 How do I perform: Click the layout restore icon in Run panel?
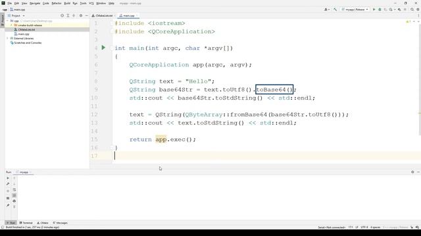click(8, 198)
